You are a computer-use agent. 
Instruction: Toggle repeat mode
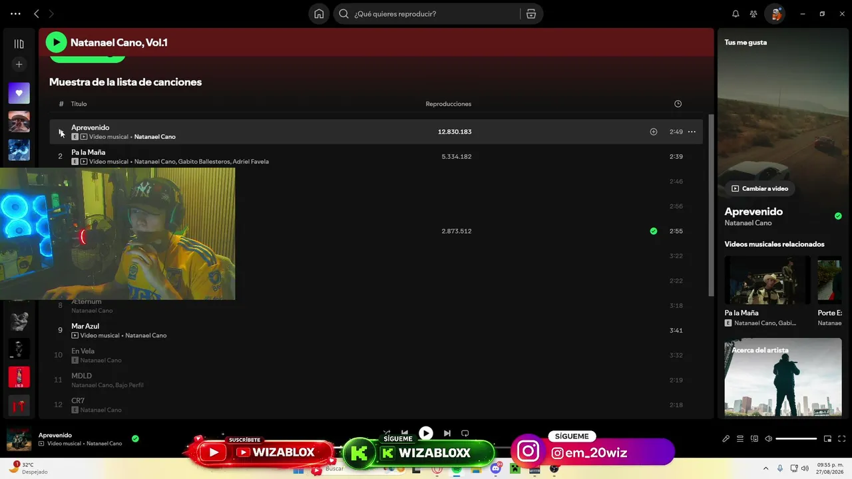(465, 433)
